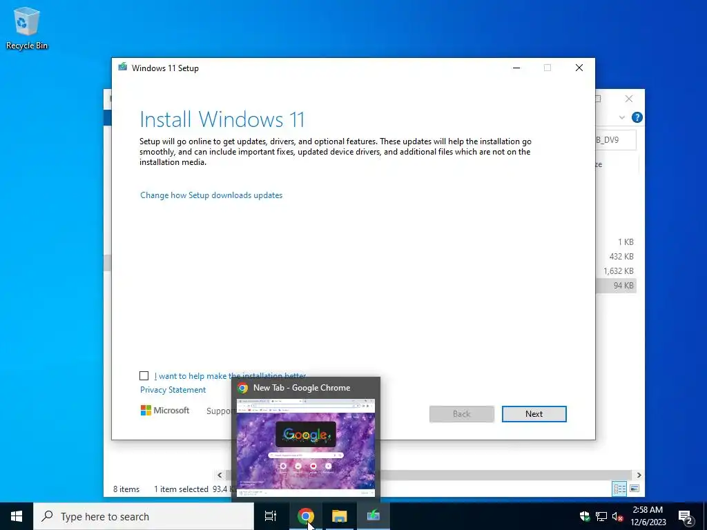Open the notification center icon

(686, 516)
